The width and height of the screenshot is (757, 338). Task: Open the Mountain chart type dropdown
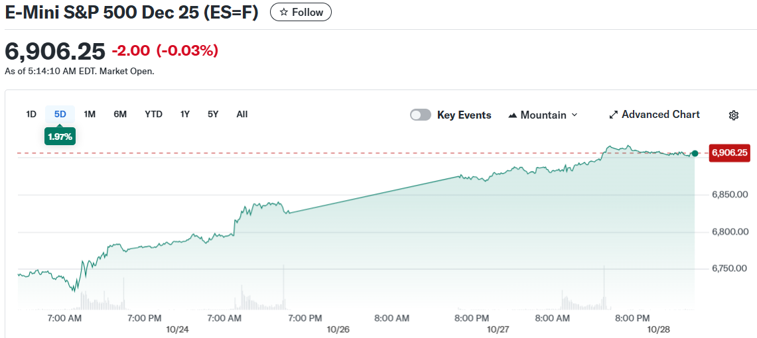(x=543, y=115)
